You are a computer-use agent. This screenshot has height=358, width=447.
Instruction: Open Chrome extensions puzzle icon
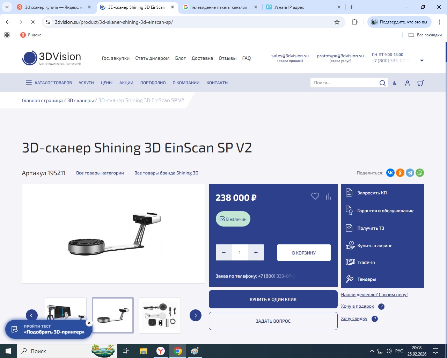tap(355, 22)
